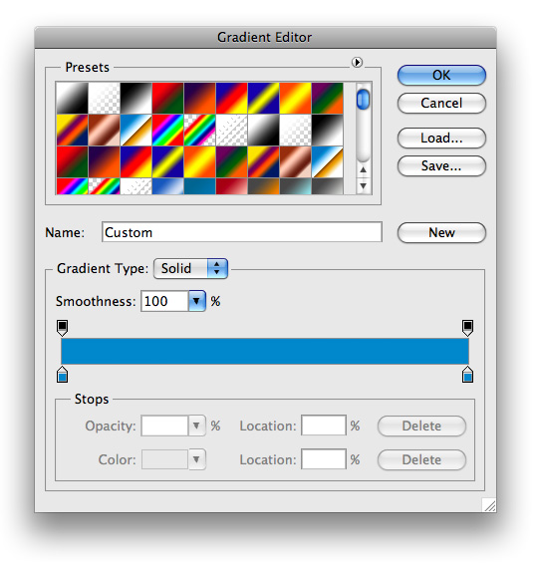Pick the dark red to pink preset
539x571 pixels.
[x=231, y=186]
